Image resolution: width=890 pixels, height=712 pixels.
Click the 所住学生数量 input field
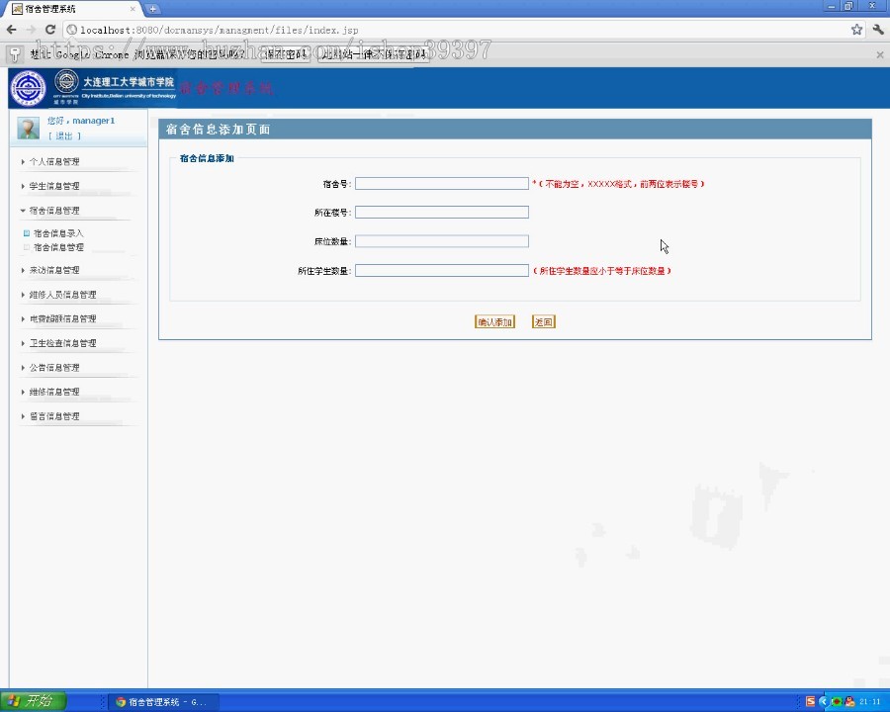(442, 271)
